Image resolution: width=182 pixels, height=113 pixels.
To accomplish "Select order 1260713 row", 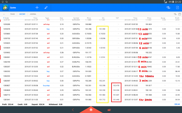I will click(91, 95).
